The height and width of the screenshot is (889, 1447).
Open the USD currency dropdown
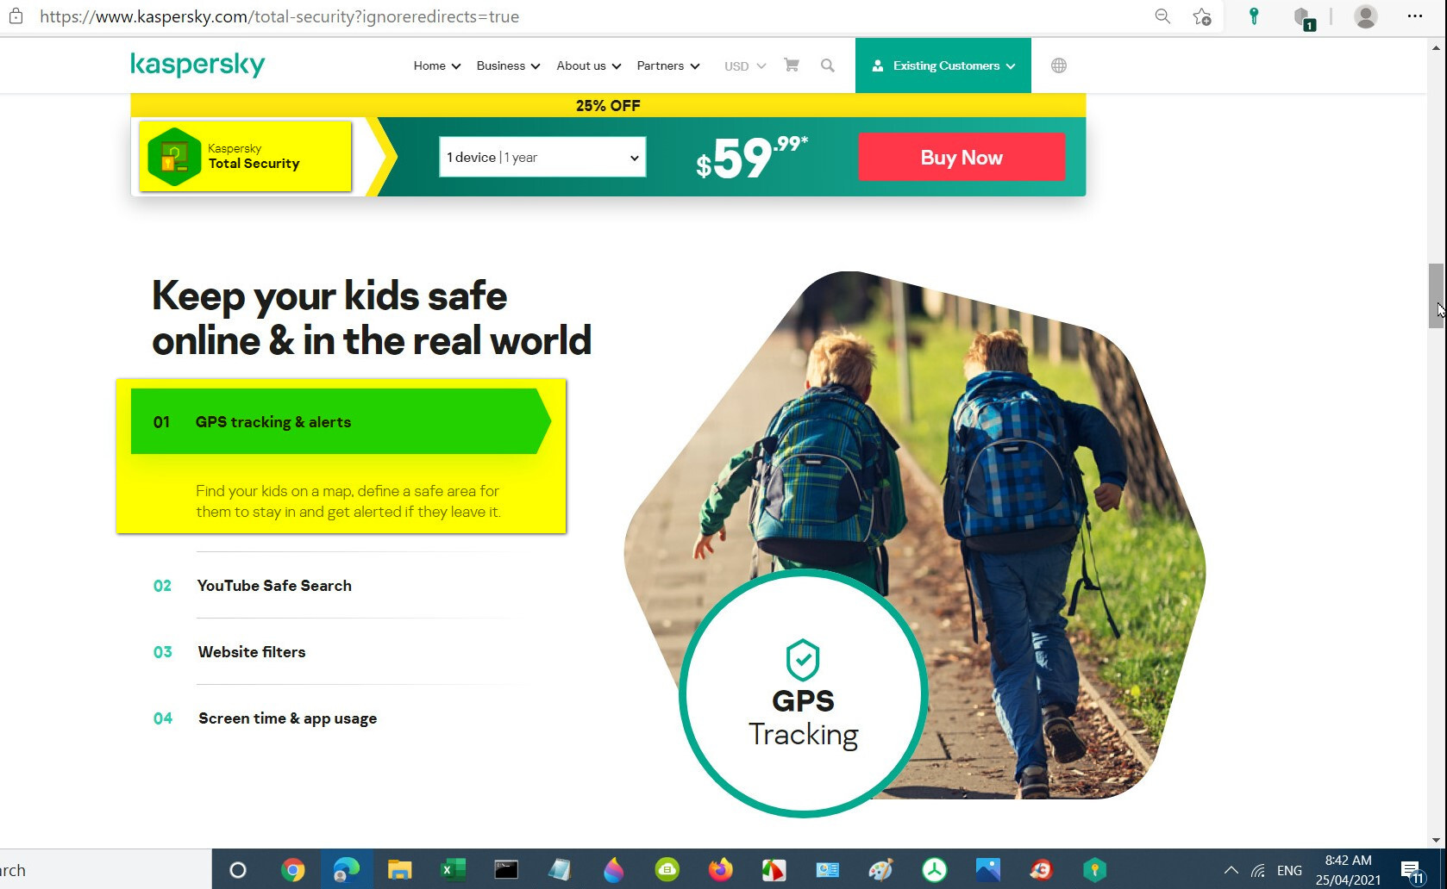click(744, 65)
